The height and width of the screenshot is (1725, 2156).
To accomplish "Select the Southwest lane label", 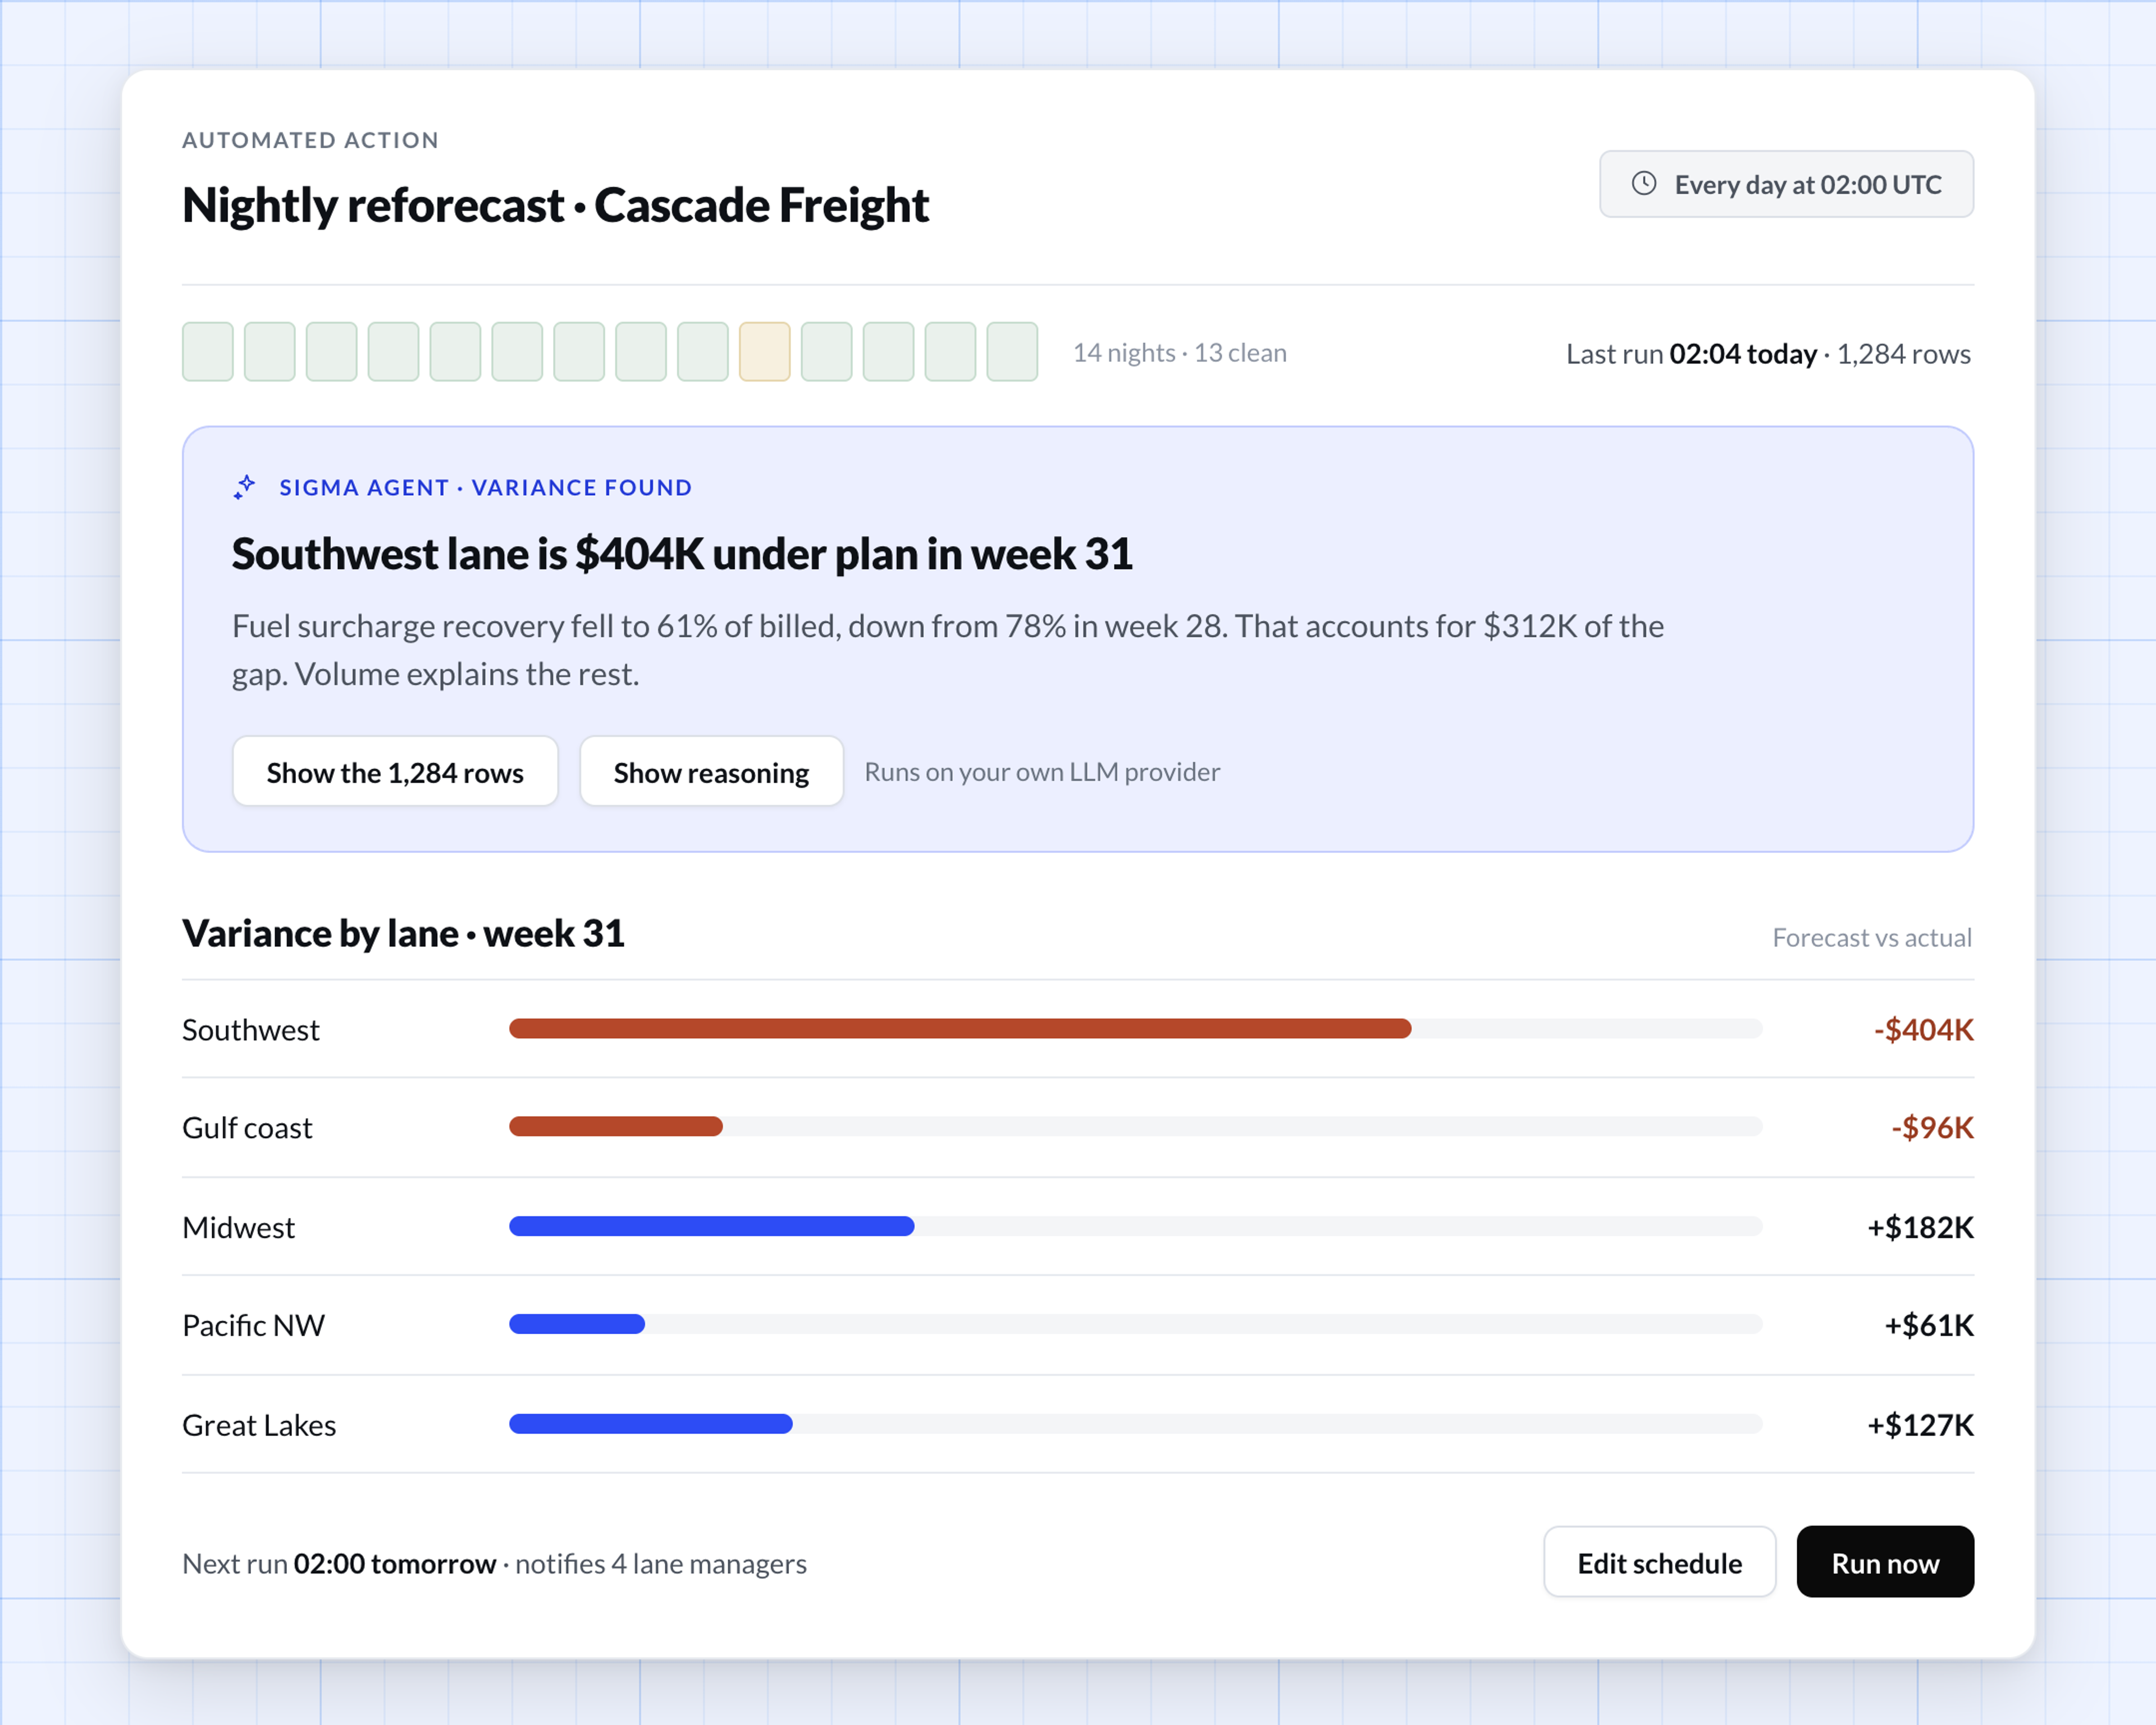I will click(x=251, y=1030).
